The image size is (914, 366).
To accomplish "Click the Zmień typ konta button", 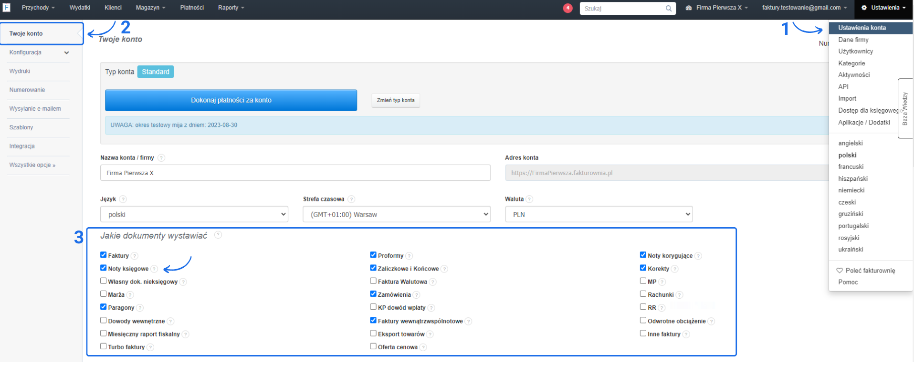I will tap(396, 100).
